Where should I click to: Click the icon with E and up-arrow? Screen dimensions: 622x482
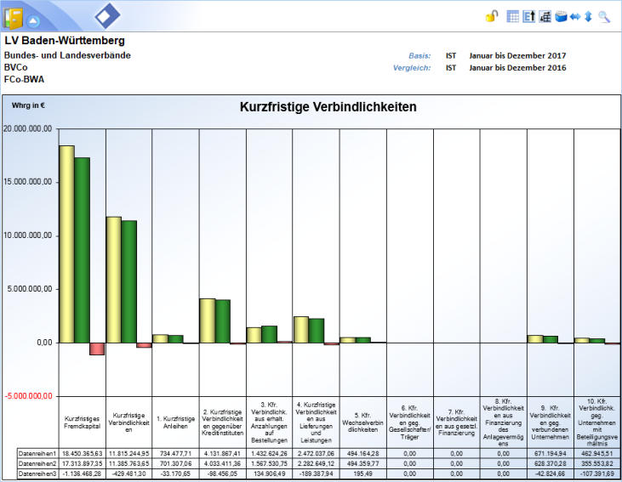[528, 16]
